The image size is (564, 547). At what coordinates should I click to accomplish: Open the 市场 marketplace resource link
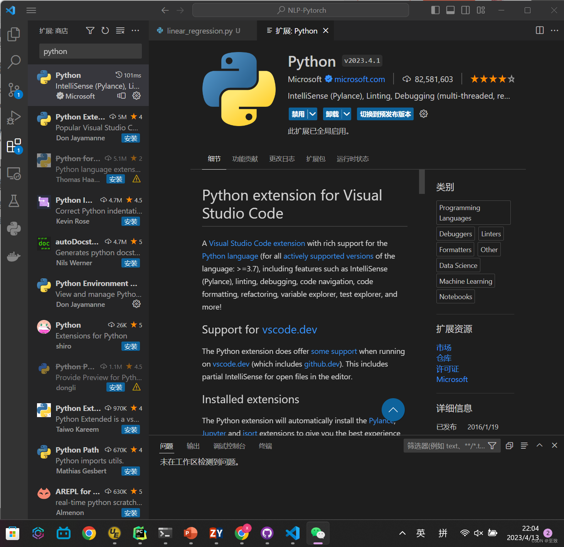(x=444, y=348)
